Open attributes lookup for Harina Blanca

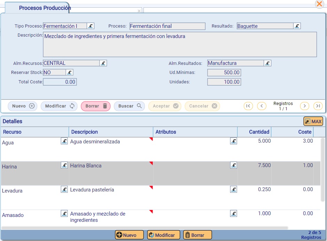[x=234, y=165]
